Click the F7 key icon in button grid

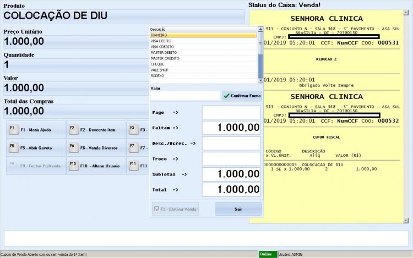134,148
